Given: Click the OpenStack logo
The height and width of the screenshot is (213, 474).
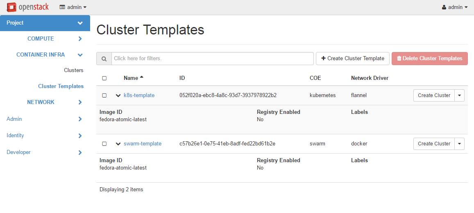Looking at the screenshot, I should (x=27, y=7).
